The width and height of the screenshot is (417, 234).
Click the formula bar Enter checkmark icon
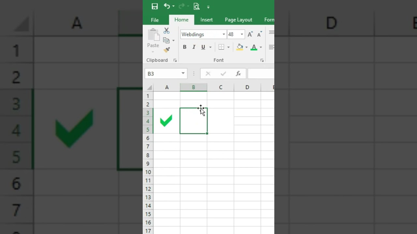coord(223,74)
